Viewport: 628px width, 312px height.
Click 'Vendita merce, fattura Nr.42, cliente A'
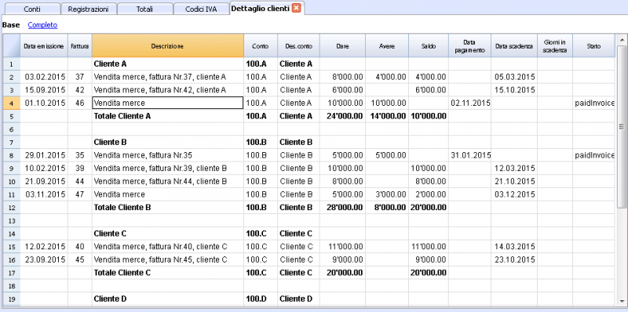pyautogui.click(x=168, y=90)
